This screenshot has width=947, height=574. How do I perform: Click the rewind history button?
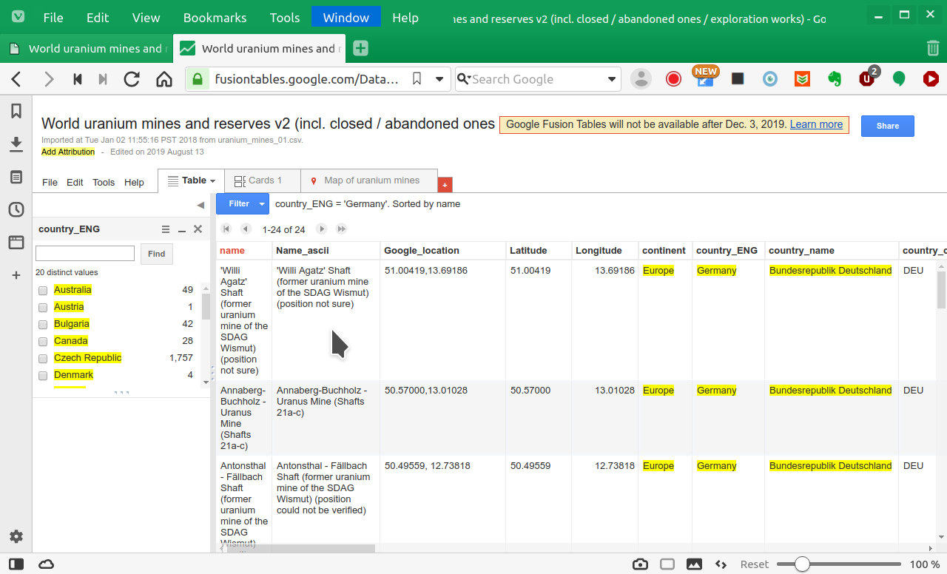pos(77,79)
